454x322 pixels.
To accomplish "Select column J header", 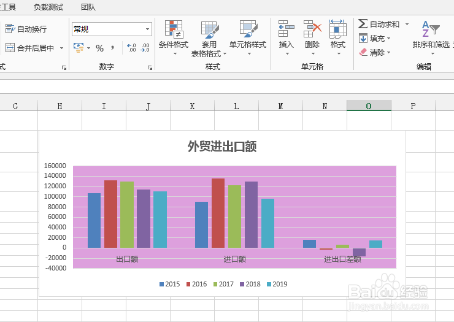I will coord(148,106).
